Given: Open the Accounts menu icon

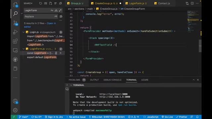Looking at the screenshot, I should [16, 101].
